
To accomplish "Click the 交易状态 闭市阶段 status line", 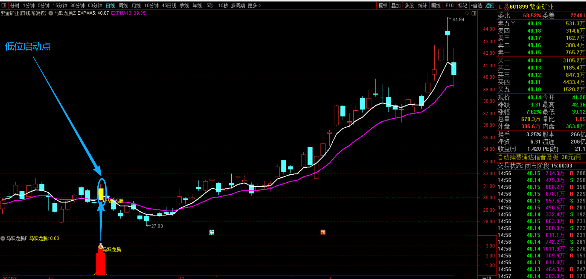I will [x=535, y=166].
